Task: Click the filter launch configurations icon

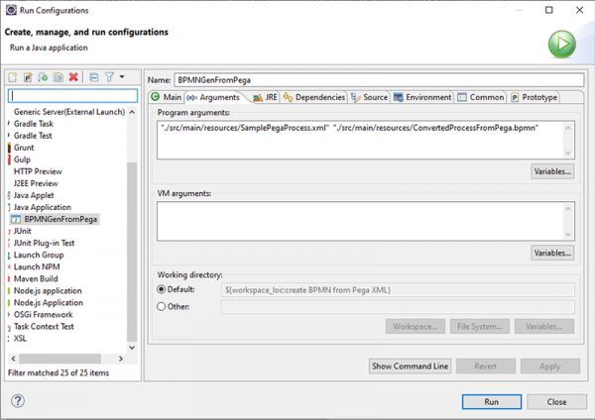Action: [109, 77]
